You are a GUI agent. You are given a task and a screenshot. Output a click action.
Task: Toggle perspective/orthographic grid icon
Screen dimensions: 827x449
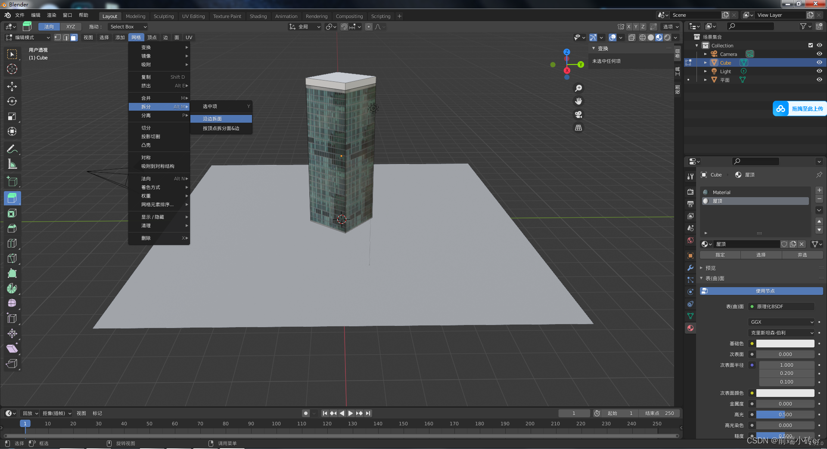(x=578, y=128)
